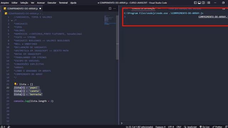Click the debug launch status bar icon
This screenshot has width=228, height=128.
click(x=9, y=127)
